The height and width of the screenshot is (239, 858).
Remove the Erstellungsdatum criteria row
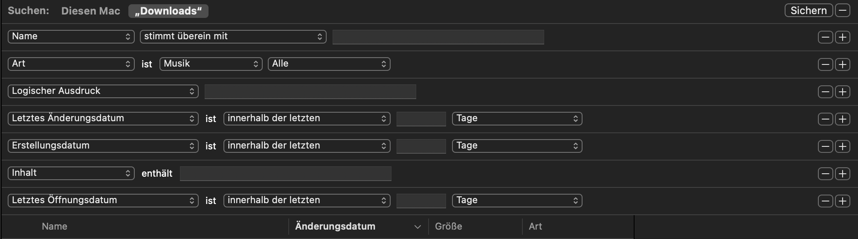[x=825, y=146]
